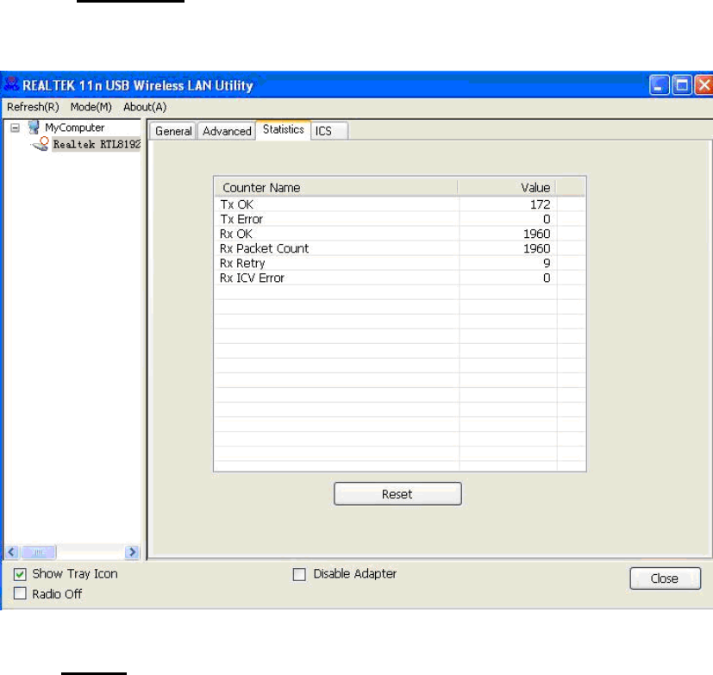This screenshot has height=675, width=713.
Task: Open the Refresh(R) menu
Action: pos(33,107)
